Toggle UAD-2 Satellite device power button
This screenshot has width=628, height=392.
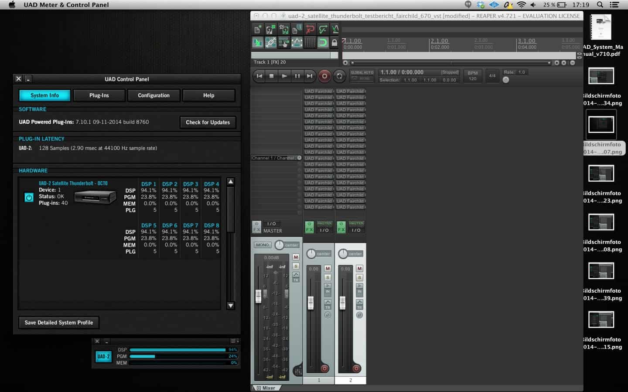(29, 197)
